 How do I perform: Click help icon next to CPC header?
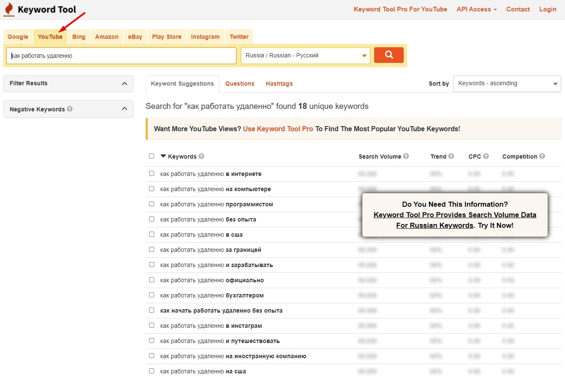click(x=486, y=156)
